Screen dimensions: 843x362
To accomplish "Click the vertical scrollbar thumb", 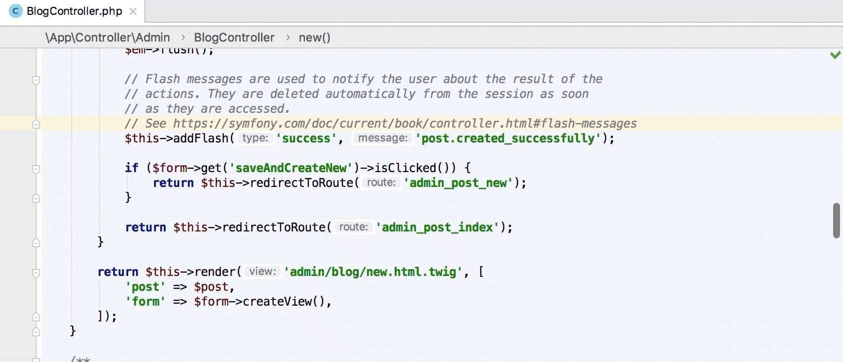I will click(837, 220).
